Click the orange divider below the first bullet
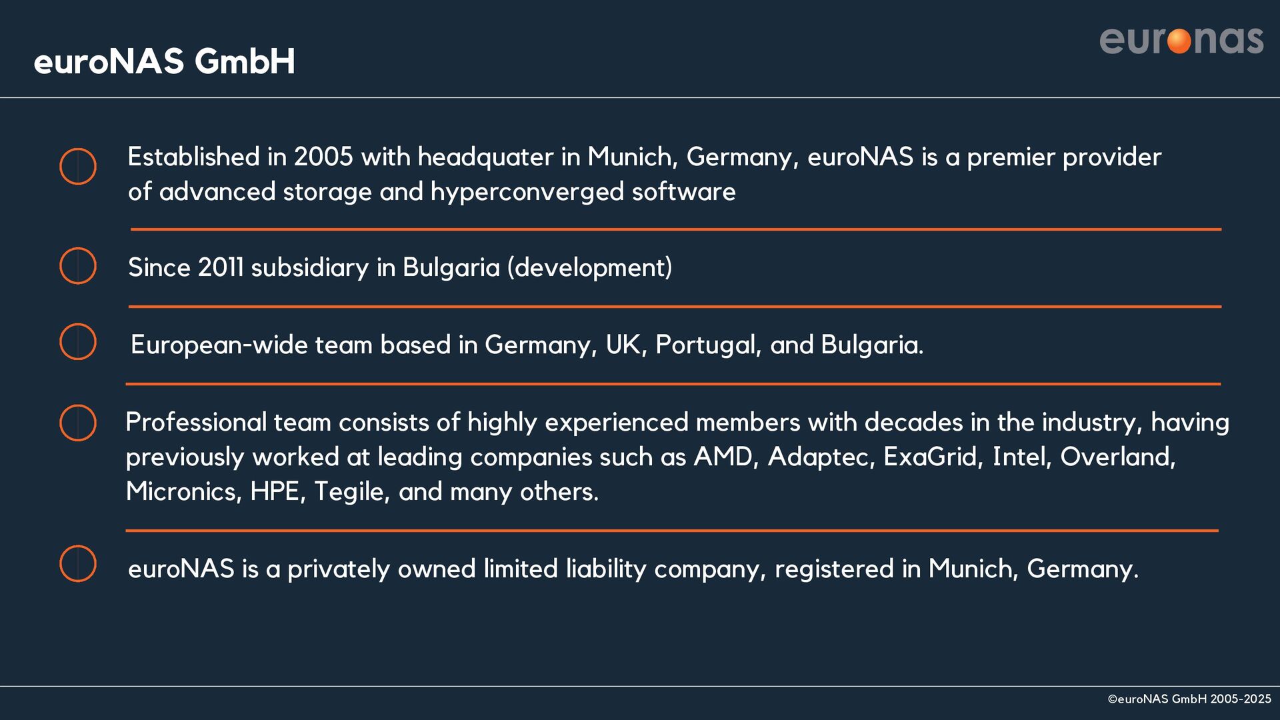1280x720 pixels. click(675, 229)
